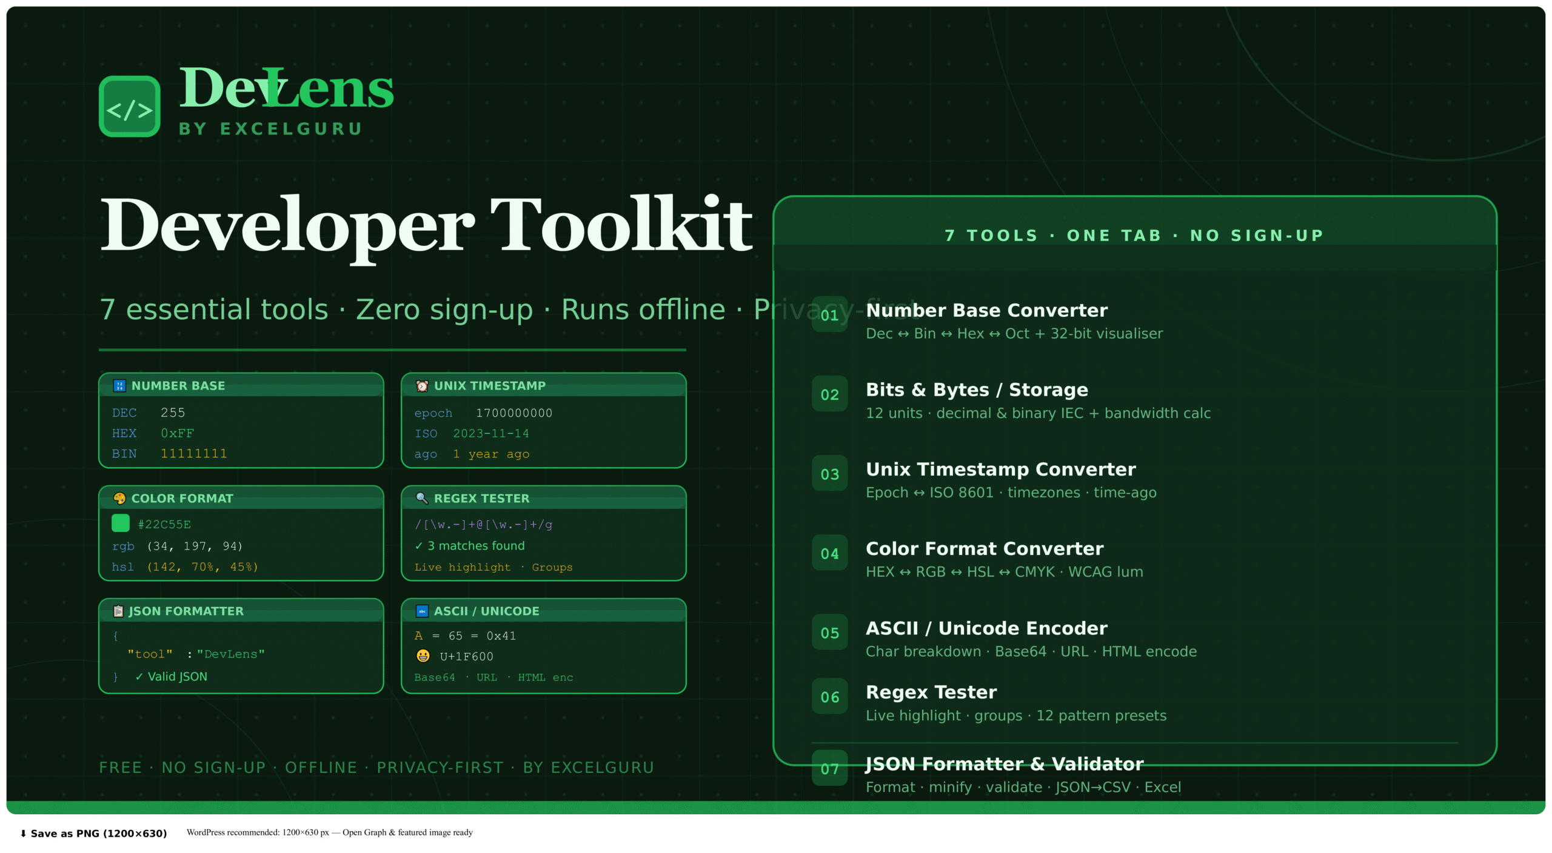Click the DevLens code brackets logo icon
Screen dimensions: 1552x853
(x=129, y=107)
